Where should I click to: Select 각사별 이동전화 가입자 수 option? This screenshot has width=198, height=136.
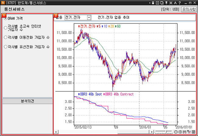click(x=5, y=37)
